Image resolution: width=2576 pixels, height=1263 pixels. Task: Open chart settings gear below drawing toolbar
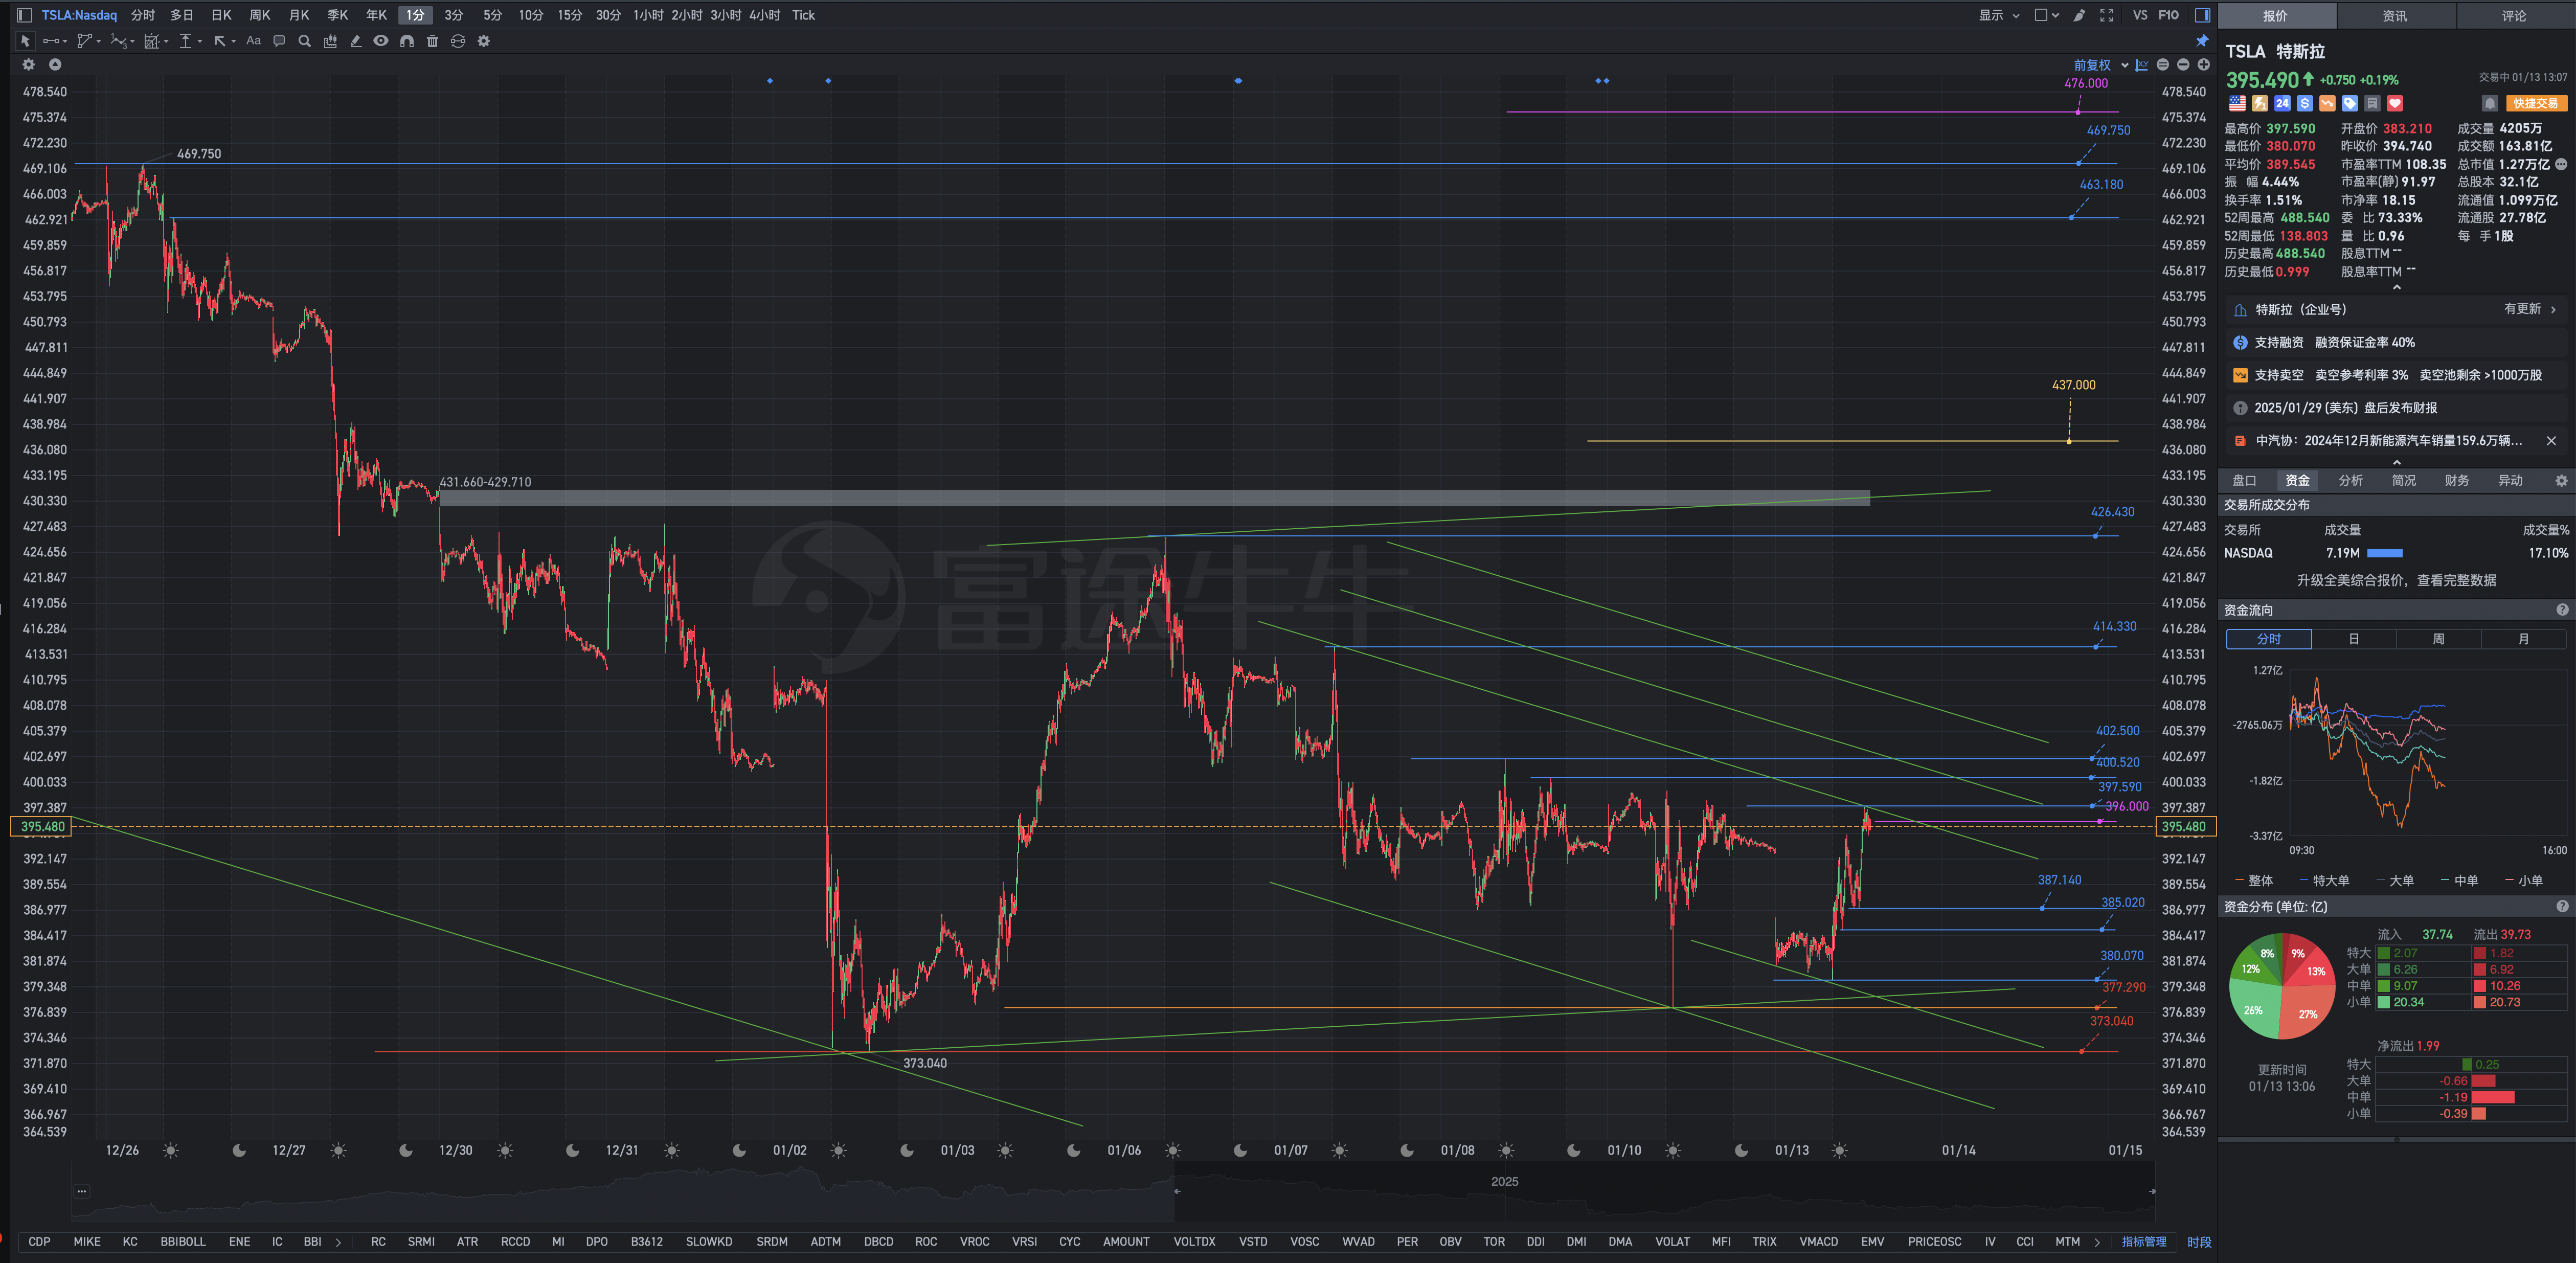[x=29, y=64]
